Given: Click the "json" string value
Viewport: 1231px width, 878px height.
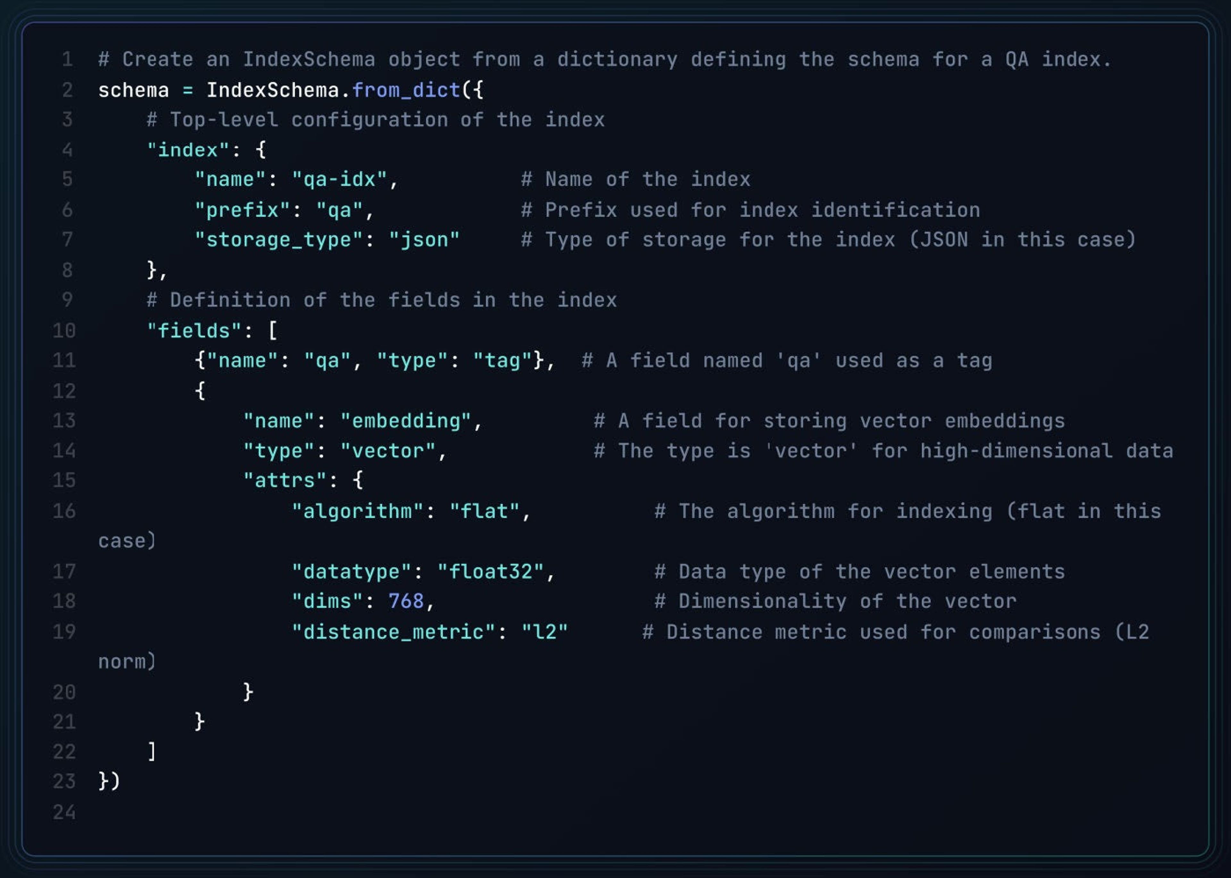Looking at the screenshot, I should [424, 239].
